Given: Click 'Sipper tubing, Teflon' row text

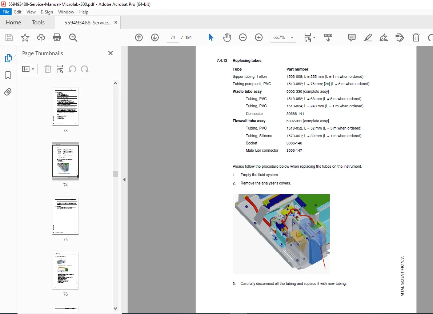Looking at the screenshot, I should (250, 76).
